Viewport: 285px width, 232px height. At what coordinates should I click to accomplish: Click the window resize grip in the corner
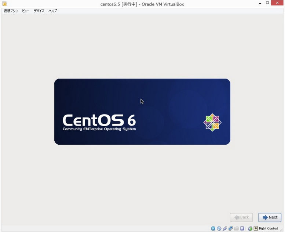[x=281, y=229]
